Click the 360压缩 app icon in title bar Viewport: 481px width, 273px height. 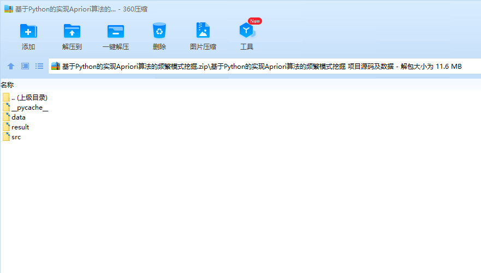(9, 9)
